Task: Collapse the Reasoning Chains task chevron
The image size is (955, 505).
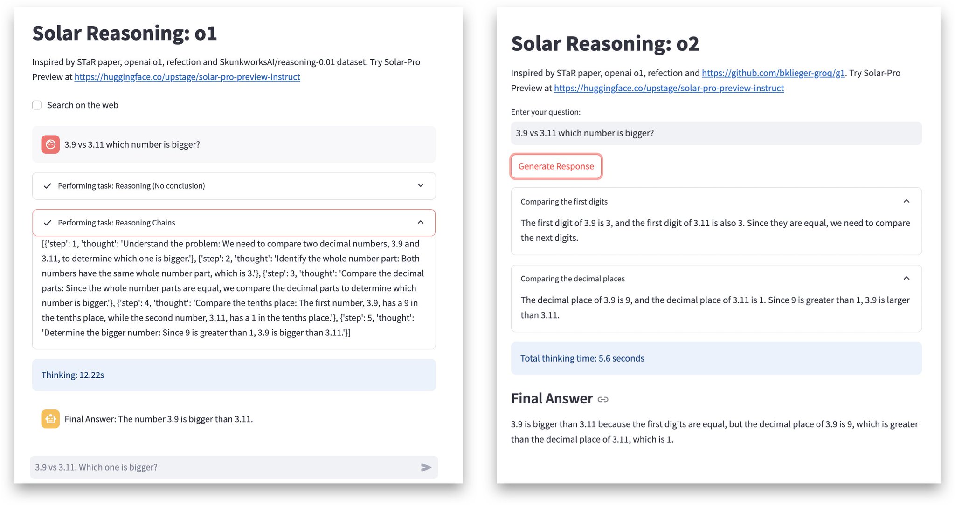Action: coord(421,222)
